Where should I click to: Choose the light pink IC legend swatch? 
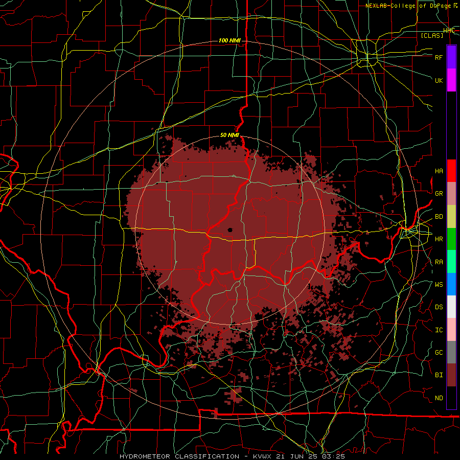click(451, 330)
